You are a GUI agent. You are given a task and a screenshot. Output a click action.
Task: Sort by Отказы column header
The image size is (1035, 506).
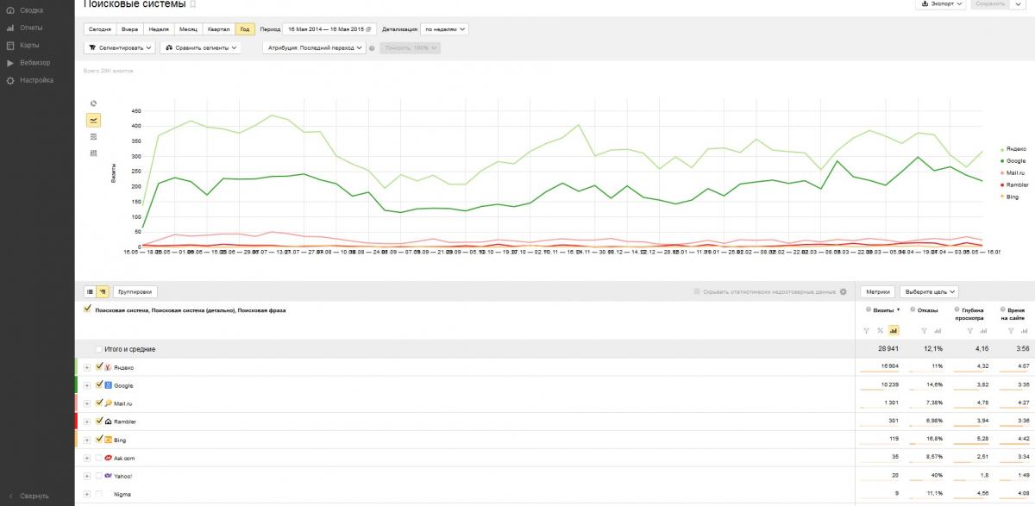tap(927, 309)
